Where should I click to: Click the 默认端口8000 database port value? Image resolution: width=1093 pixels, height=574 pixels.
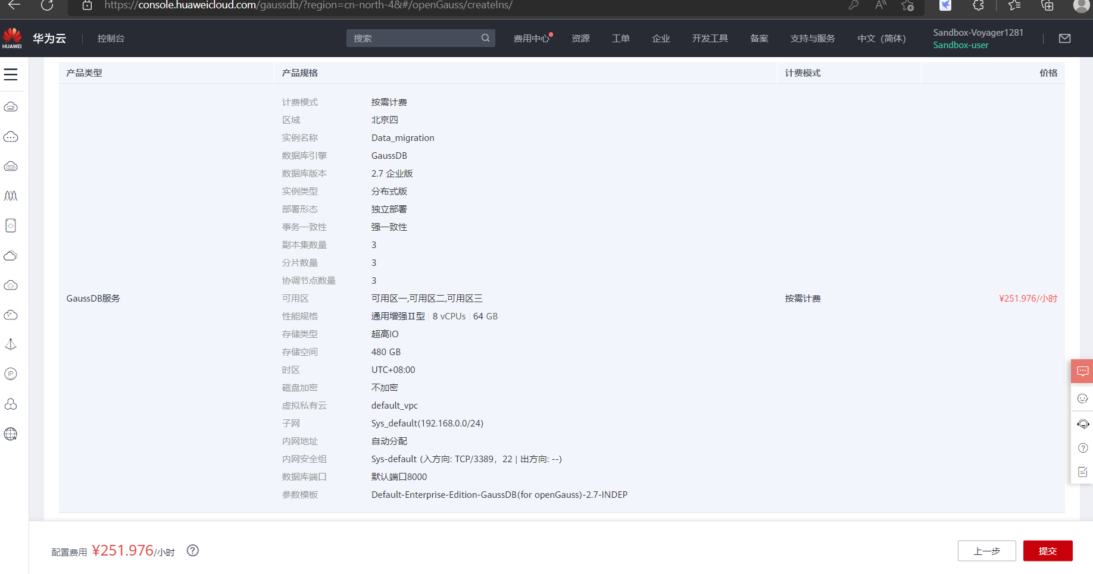[x=399, y=477]
